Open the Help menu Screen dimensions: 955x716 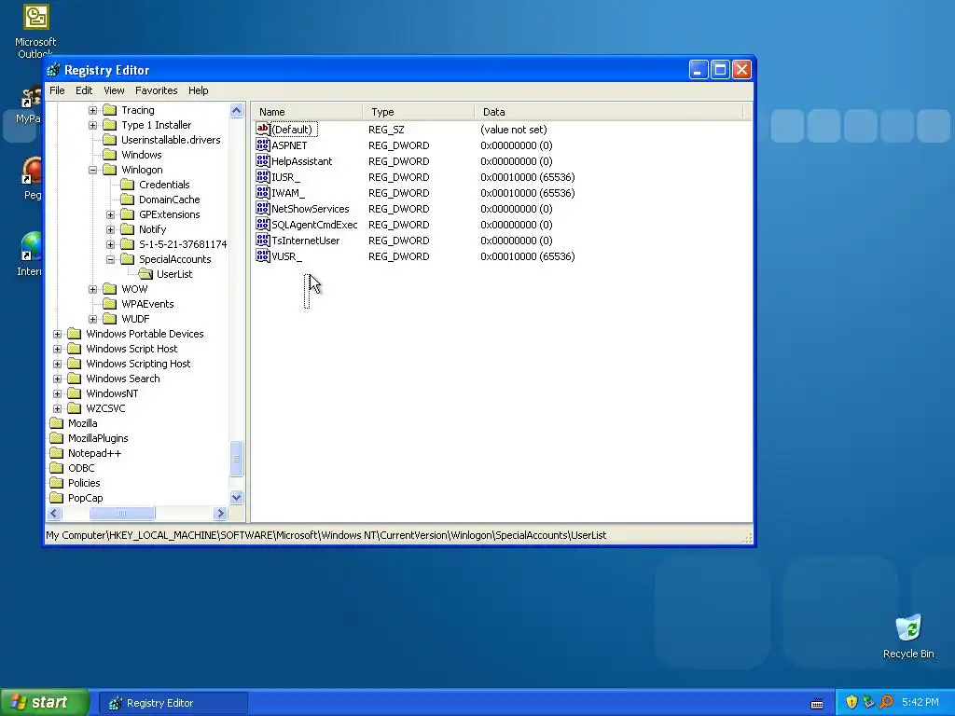click(x=198, y=90)
